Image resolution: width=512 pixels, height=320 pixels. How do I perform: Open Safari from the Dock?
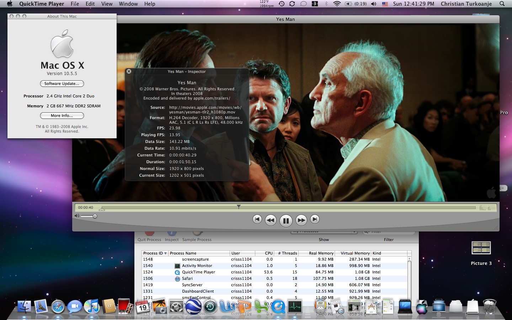point(58,306)
